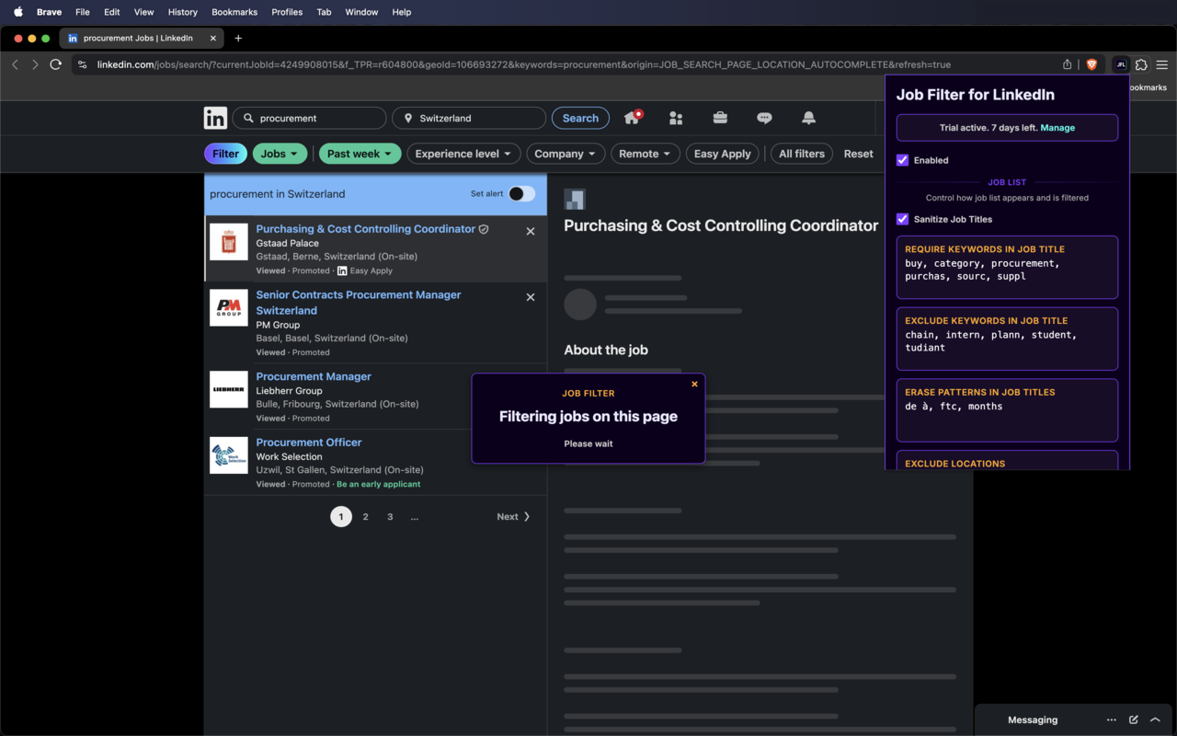This screenshot has width=1177, height=736.
Task: Click Erase Patterns in Job Titles field
Action: point(1007,411)
